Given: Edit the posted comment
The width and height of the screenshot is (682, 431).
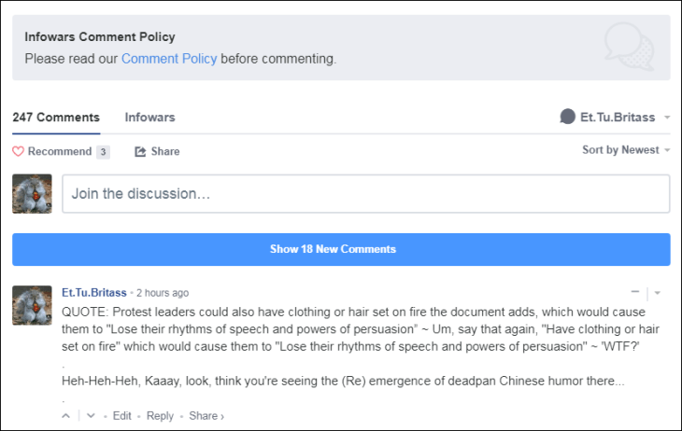Looking at the screenshot, I should point(122,416).
